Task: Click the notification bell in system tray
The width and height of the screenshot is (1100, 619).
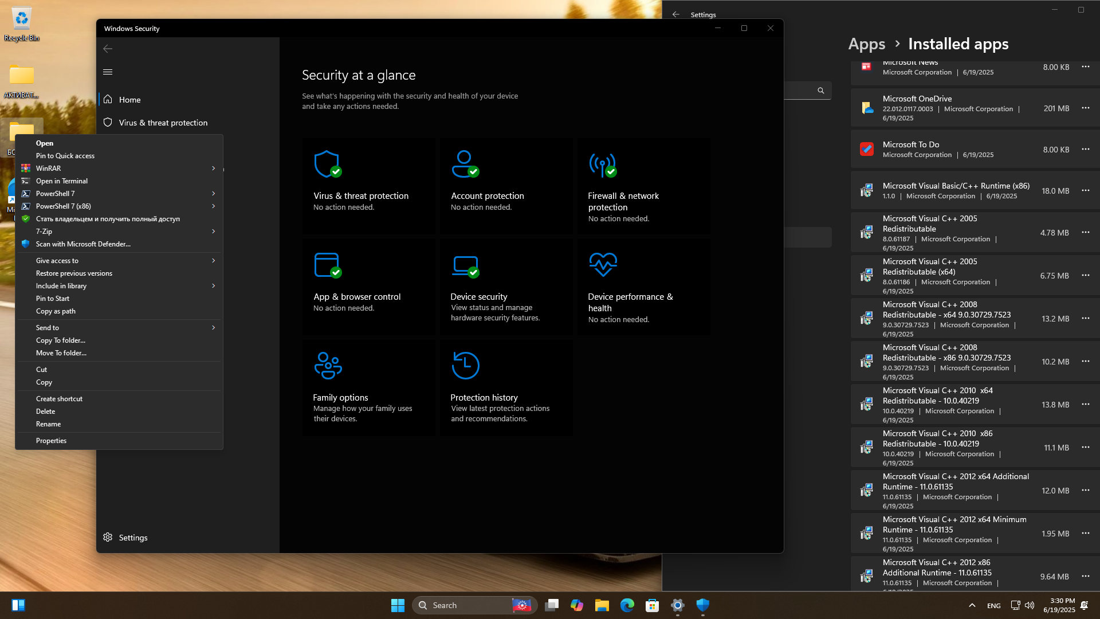Action: pyautogui.click(x=1085, y=605)
